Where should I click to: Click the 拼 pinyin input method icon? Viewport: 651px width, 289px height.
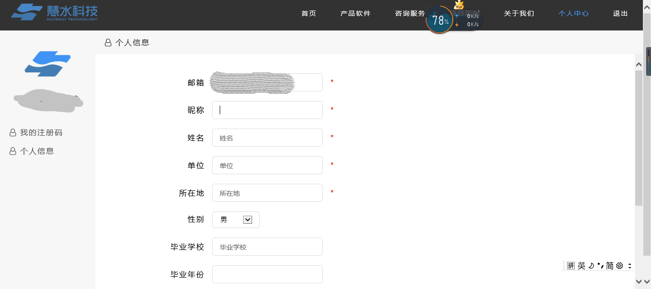(570, 265)
